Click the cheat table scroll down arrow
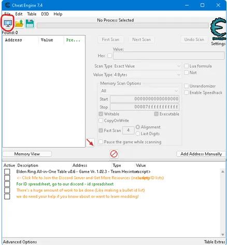The height and width of the screenshot is (245, 227). pyautogui.click(x=223, y=235)
